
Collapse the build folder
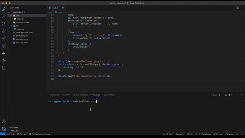coord(11,16)
